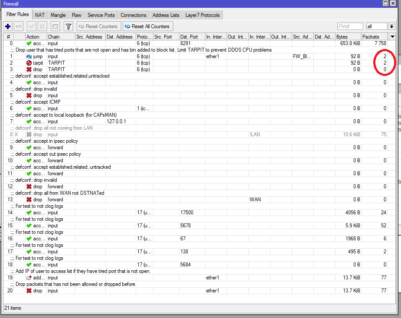Select drop icon of rule 12
This screenshot has width=401, height=318.
[x=29, y=187]
